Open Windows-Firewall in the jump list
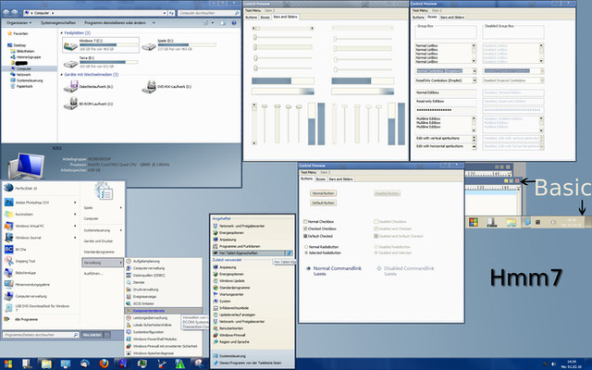The image size is (592, 370). [253, 335]
